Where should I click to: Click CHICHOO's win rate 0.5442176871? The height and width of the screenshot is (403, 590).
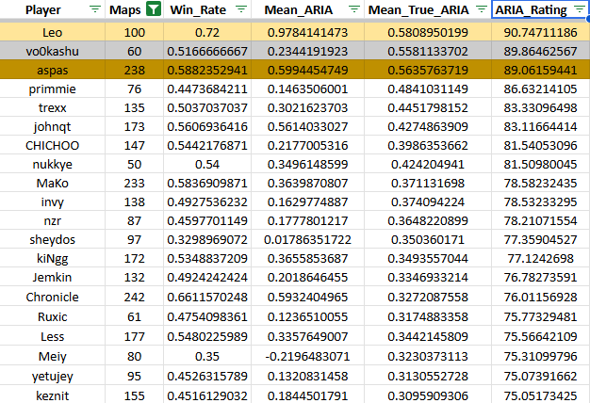[207, 145]
